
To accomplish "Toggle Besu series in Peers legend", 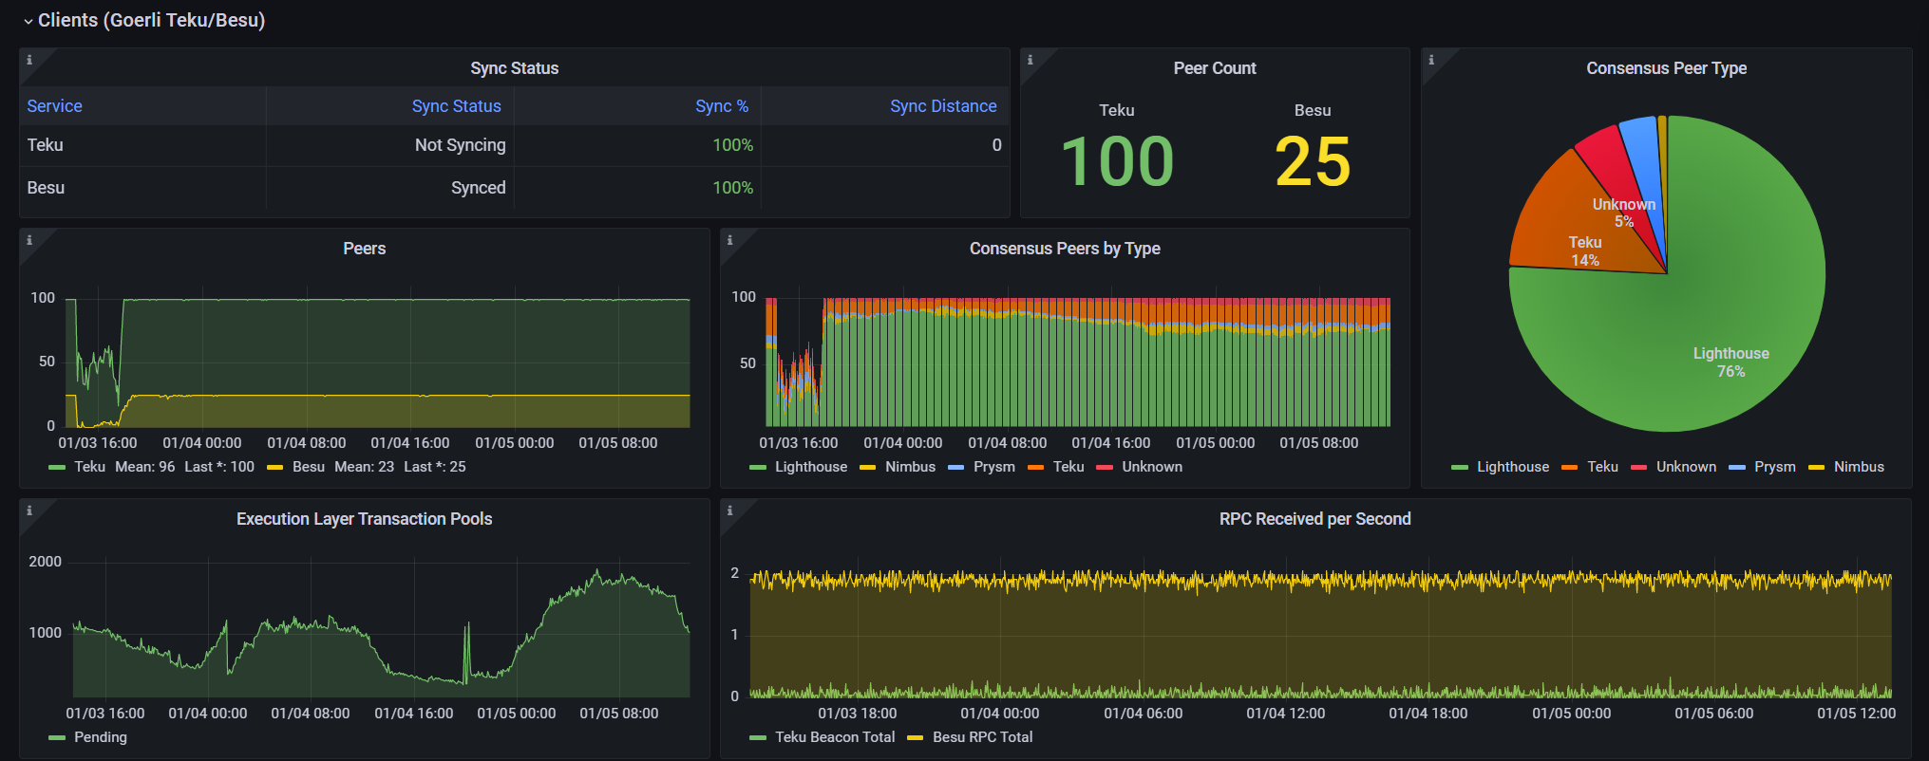I will tap(308, 467).
